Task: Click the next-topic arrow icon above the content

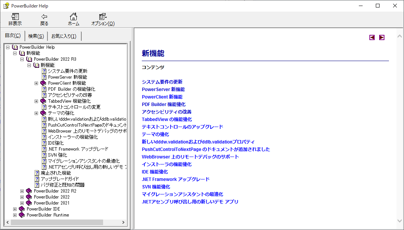Action: point(381,37)
